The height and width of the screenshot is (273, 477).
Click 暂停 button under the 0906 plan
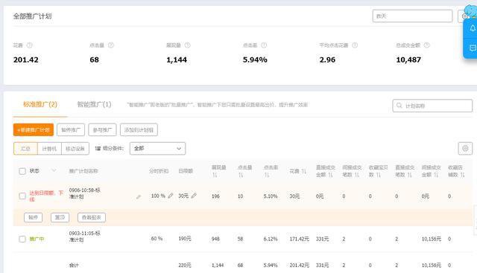pos(33,217)
